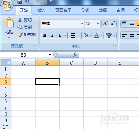The width and height of the screenshot is (139, 129).
Task: Select row 3 header
Action: pos(6,82)
